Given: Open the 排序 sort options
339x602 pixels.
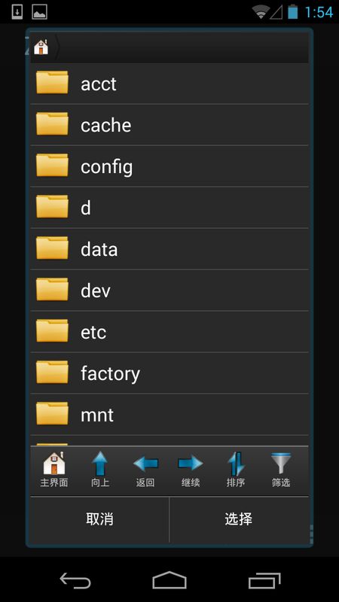Looking at the screenshot, I should [236, 470].
